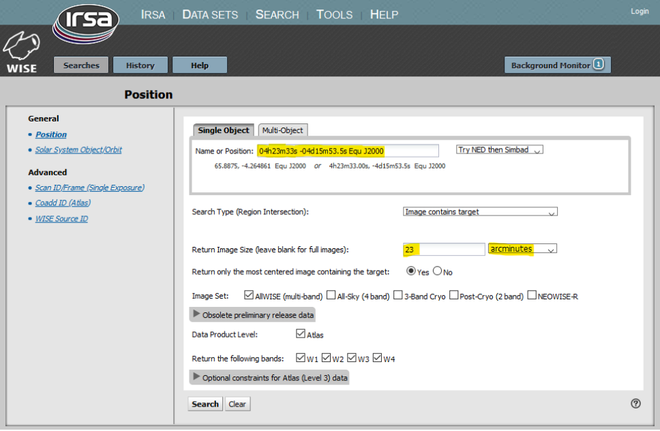Image resolution: width=660 pixels, height=431 pixels.
Task: Switch to the Multi-Object tab
Action: tap(282, 130)
